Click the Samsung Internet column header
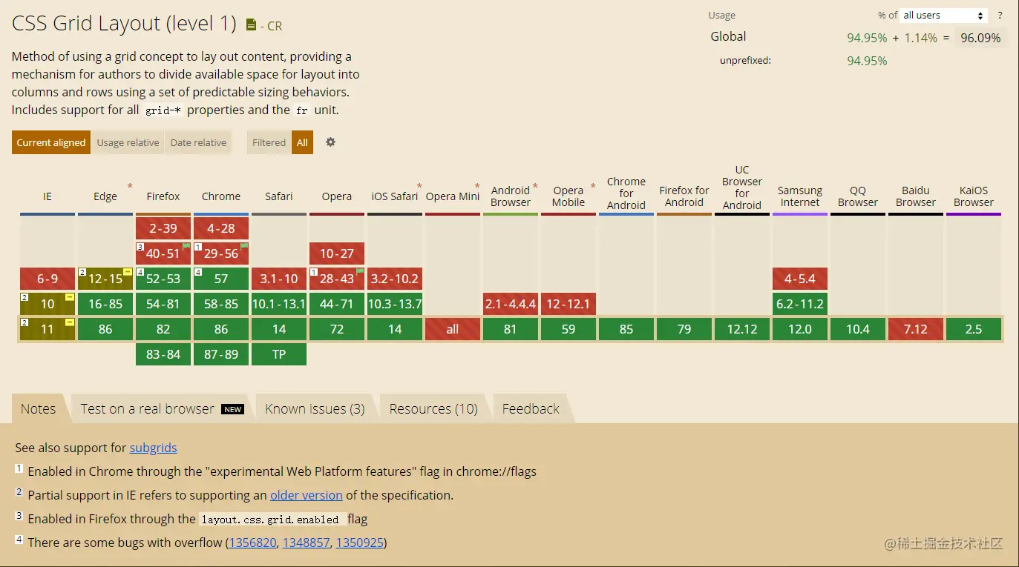This screenshot has width=1019, height=567. (800, 196)
